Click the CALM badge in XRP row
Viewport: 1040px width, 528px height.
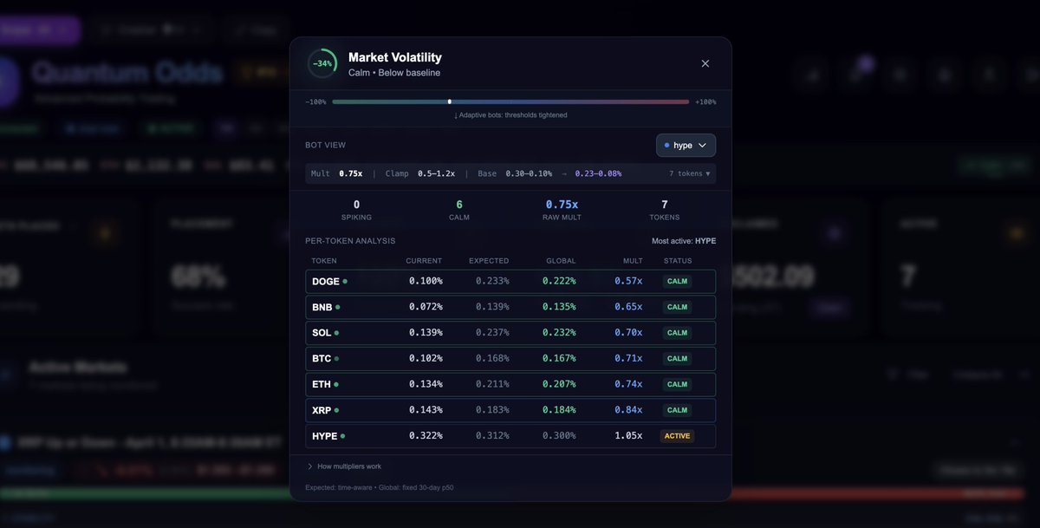click(677, 410)
